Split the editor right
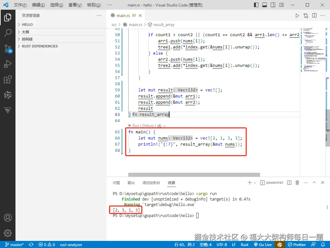Image resolution: width=330 pixels, height=248 pixels. pos(315,15)
